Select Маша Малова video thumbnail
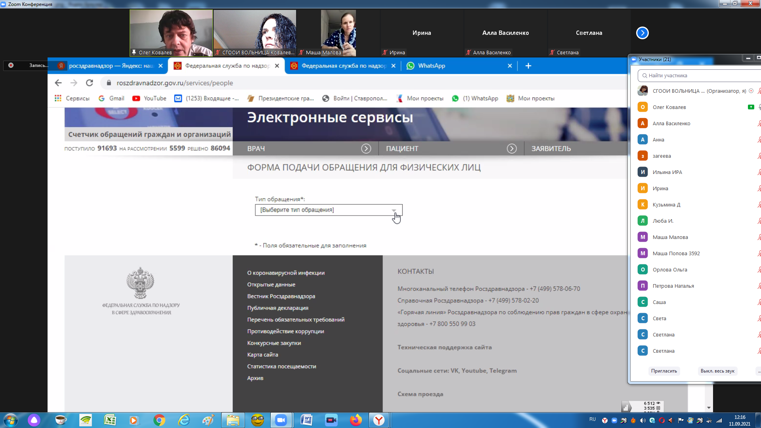The width and height of the screenshot is (761, 428). (338, 33)
